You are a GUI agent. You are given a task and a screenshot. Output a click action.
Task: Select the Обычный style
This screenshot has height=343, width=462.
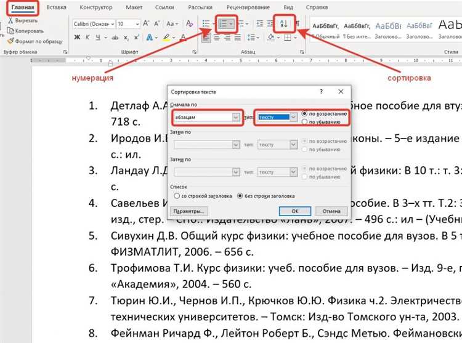coord(326,31)
